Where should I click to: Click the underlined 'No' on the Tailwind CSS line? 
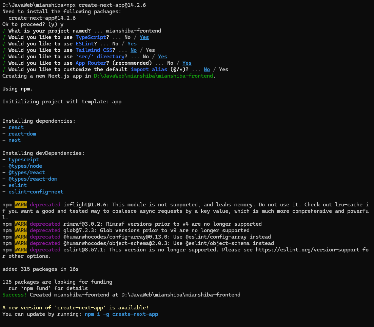click(x=134, y=50)
